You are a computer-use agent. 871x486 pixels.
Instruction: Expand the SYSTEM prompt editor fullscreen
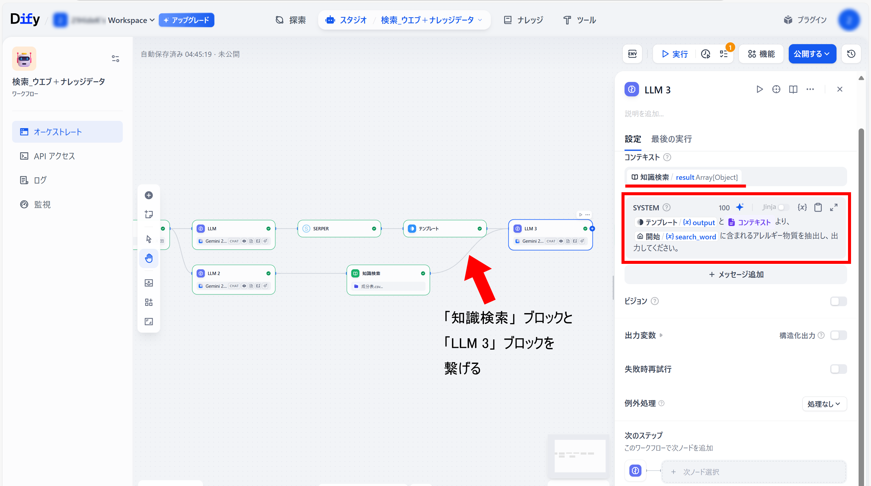coord(834,207)
